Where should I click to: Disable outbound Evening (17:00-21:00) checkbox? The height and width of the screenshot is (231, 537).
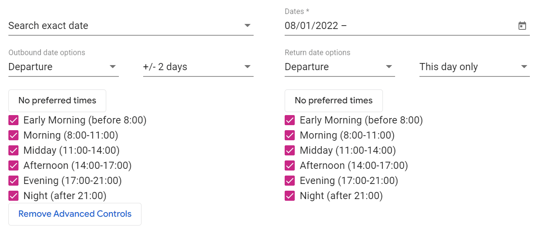[13, 181]
